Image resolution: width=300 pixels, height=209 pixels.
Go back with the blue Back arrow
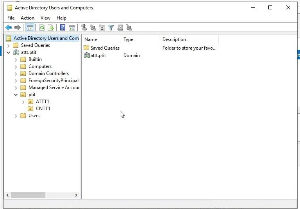[9, 28]
